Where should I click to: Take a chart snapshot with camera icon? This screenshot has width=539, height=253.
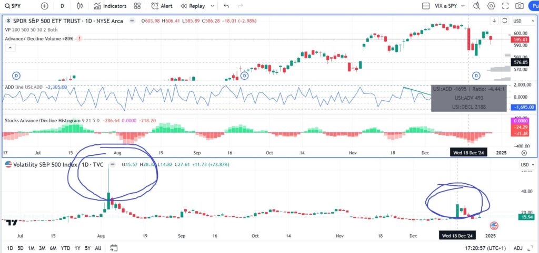click(x=520, y=6)
